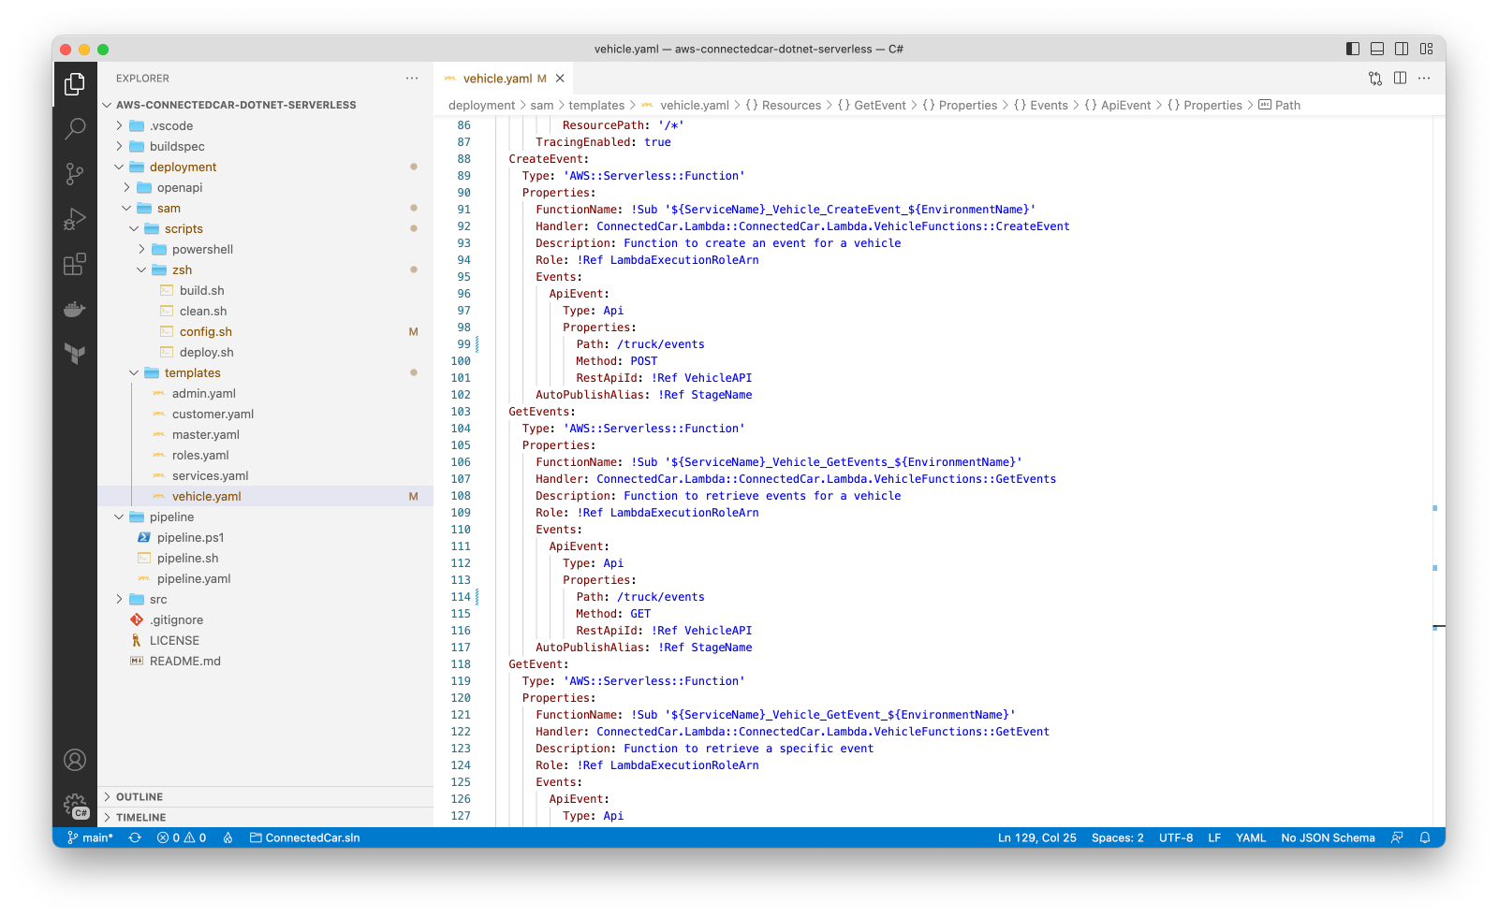Expand the OUTLINE section
1498x917 pixels.
[x=265, y=796]
